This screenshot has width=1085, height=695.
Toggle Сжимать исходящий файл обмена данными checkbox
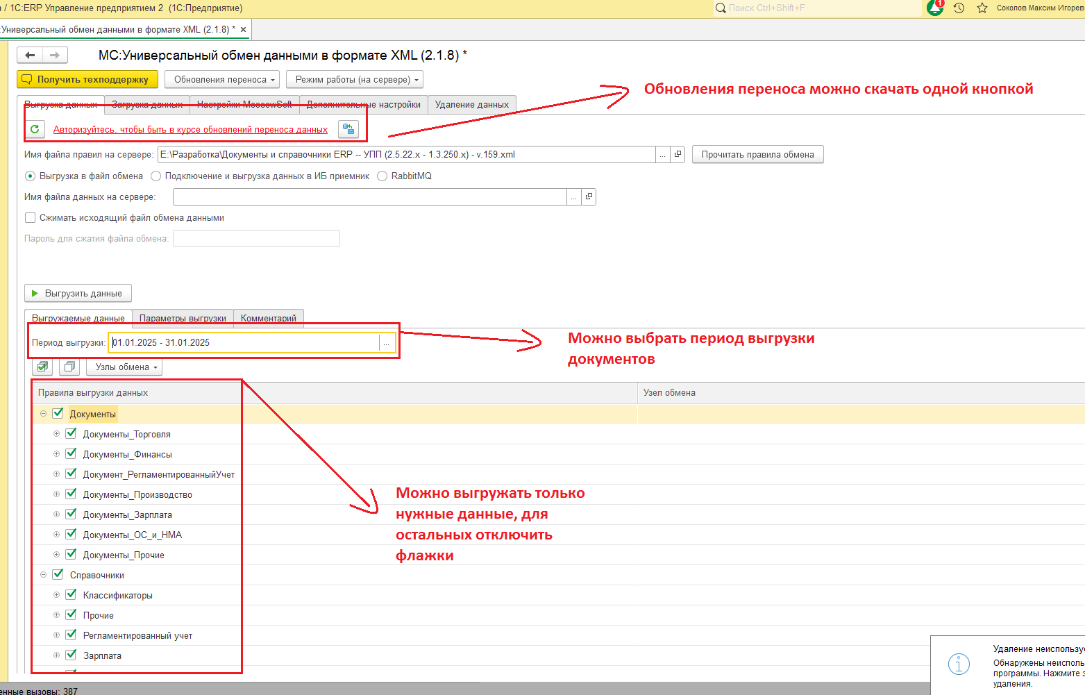31,218
